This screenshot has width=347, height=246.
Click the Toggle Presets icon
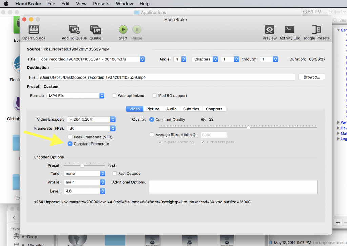[x=316, y=30]
